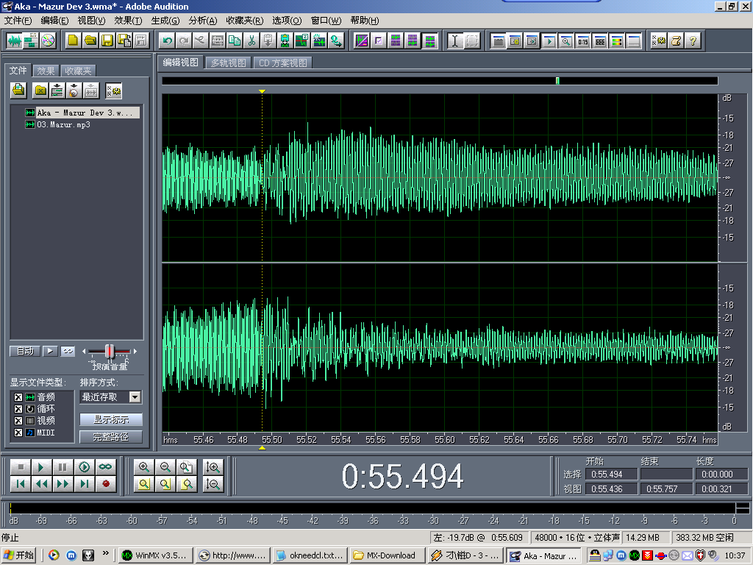Close file icon in Files panel

click(x=41, y=90)
